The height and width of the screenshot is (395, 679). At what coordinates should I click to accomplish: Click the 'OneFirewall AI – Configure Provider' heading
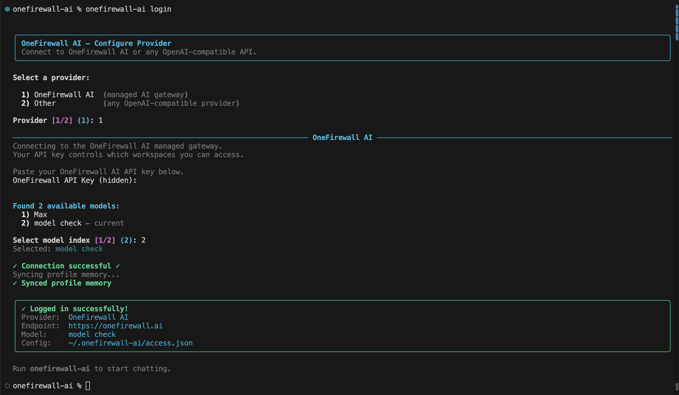[x=96, y=43]
